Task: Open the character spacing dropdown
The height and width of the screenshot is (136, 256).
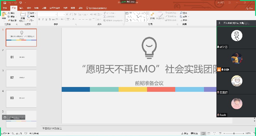Action: [57, 19]
